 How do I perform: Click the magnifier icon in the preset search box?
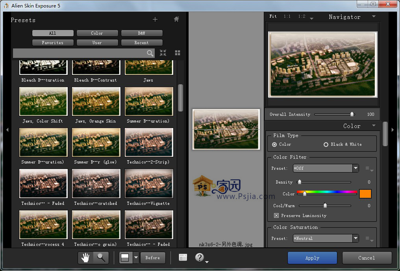point(150,53)
